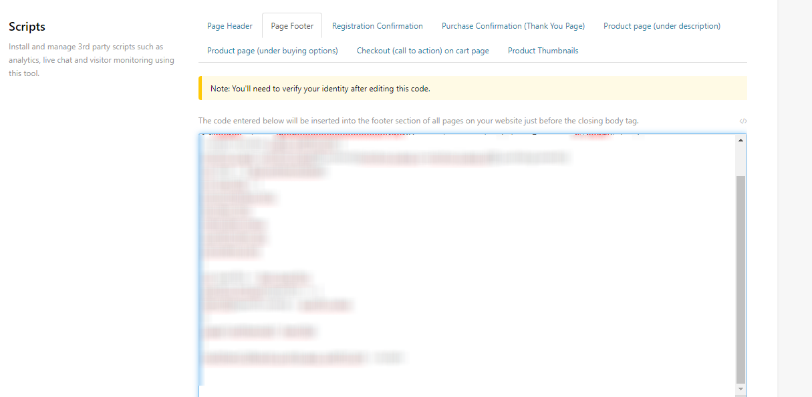Open Product page (under buying options) tab
Screen dimensions: 812x397
pyautogui.click(x=273, y=51)
